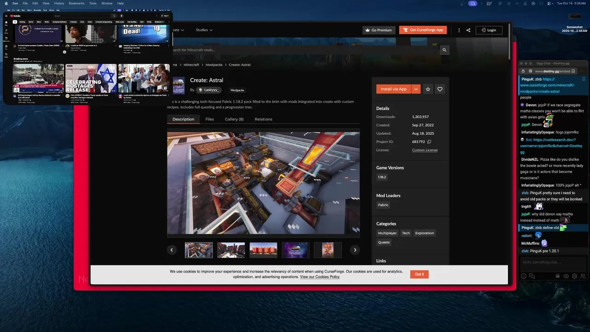Expand the Install via App dropdown arrow
590x332 pixels.
416,89
